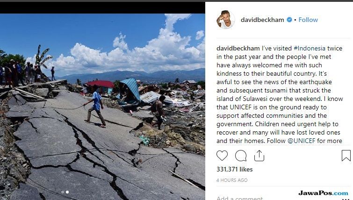Screen dimensions: 353x200
Task: View the list of 331,371 likes
Action: tap(234, 169)
